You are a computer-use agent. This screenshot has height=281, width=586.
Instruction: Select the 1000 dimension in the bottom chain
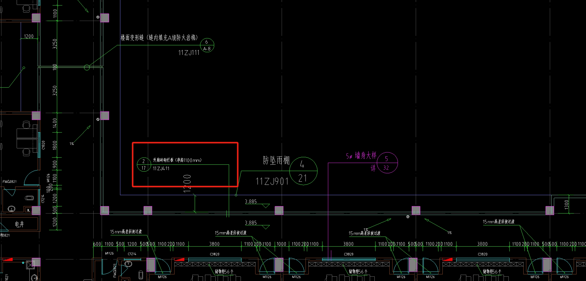pyautogui.click(x=281, y=244)
